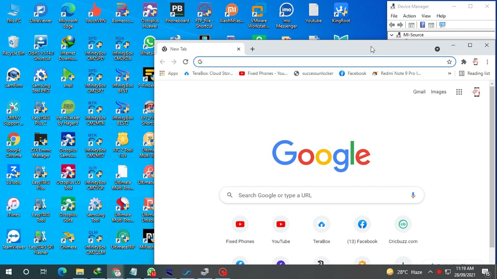Reload the page in Chrome
497x279 pixels.
pyautogui.click(x=186, y=62)
